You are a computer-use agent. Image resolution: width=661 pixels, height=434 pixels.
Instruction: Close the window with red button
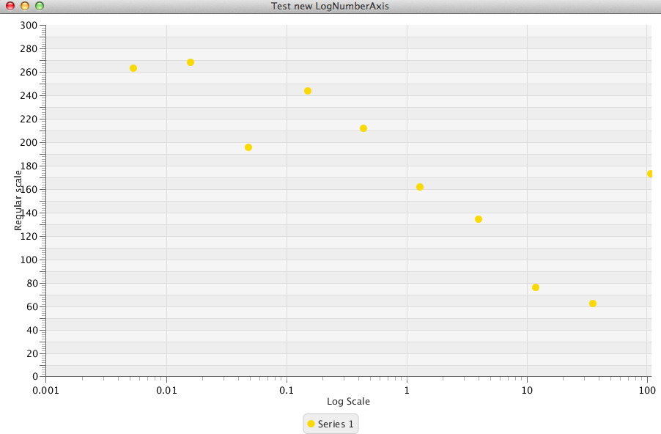pyautogui.click(x=10, y=6)
